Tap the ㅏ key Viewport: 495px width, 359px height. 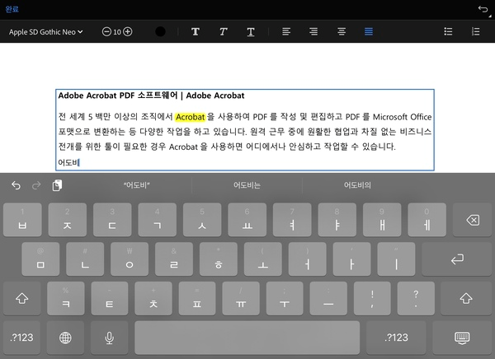click(x=351, y=259)
